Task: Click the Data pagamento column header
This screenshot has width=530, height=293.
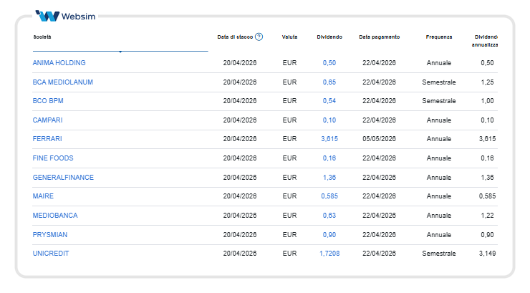Action: tap(380, 37)
